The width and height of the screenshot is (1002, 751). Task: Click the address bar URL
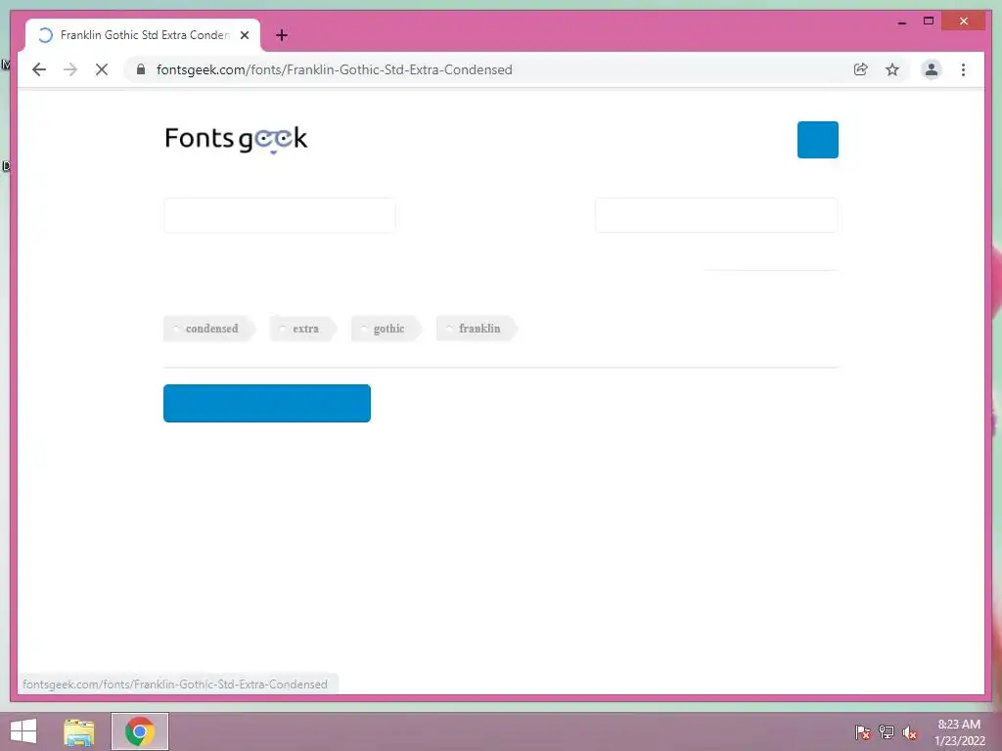pyautogui.click(x=335, y=69)
